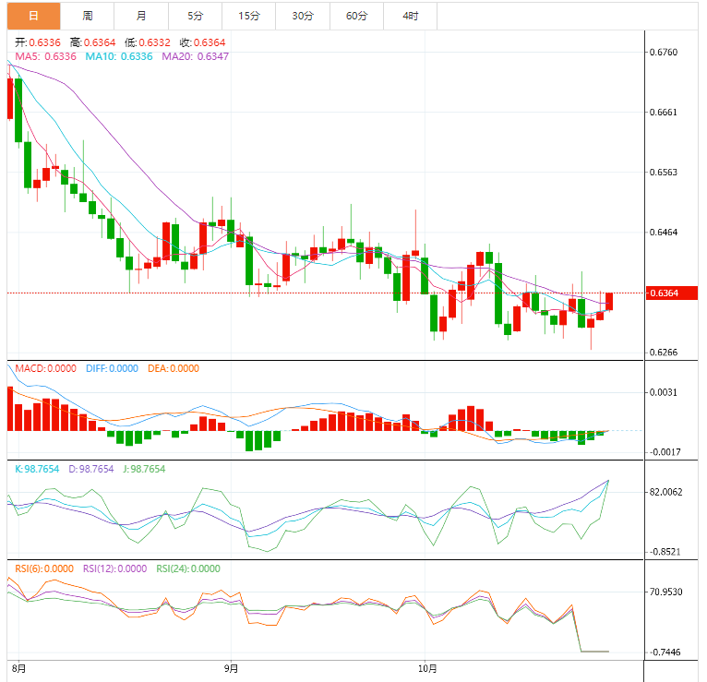The height and width of the screenshot is (682, 707).
Task: Click the MA20 legend label
Action: coord(195,57)
